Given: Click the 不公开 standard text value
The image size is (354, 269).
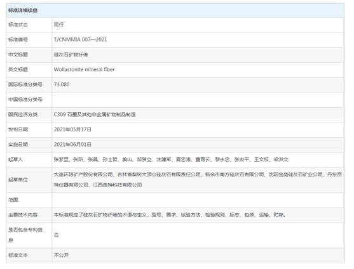Looking at the screenshot, I should click(61, 255).
